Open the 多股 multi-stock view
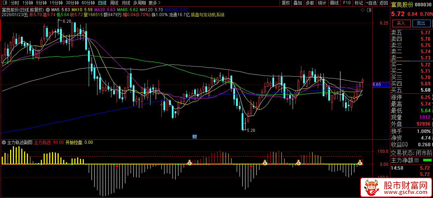 point(310,3)
